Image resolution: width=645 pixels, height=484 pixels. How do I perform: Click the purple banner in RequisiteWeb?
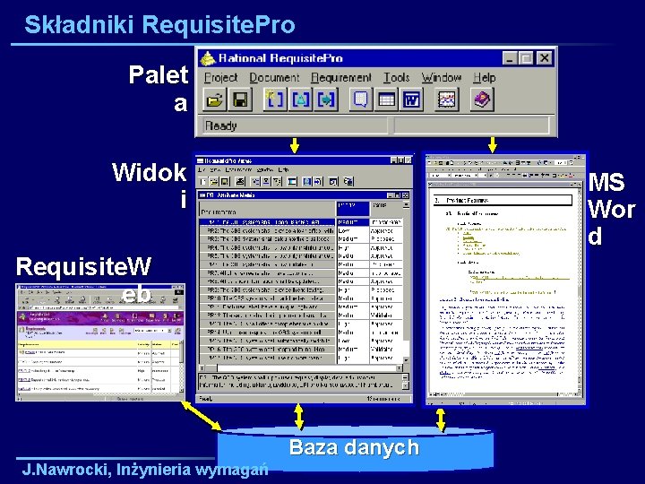[x=99, y=317]
